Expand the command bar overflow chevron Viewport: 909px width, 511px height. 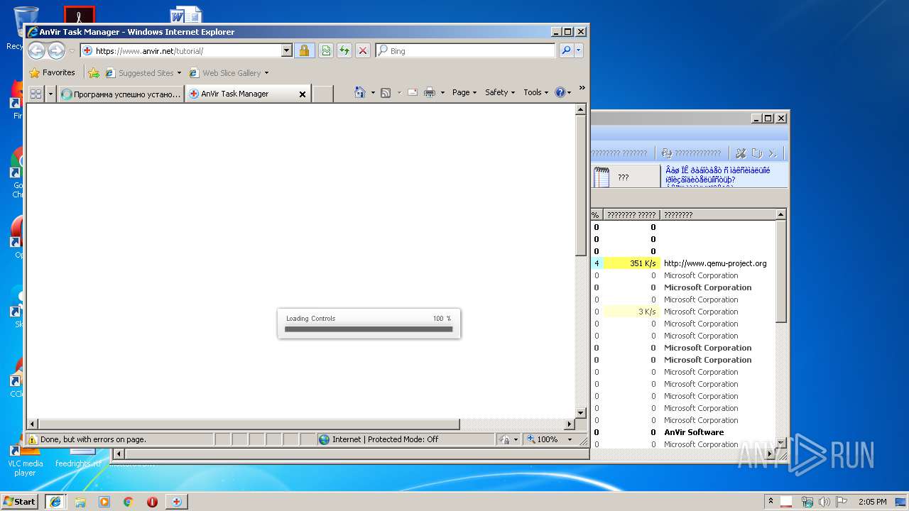click(582, 88)
